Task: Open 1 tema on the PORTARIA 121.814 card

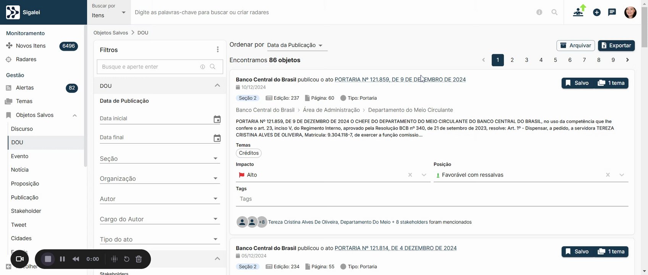Action: pos(611,252)
